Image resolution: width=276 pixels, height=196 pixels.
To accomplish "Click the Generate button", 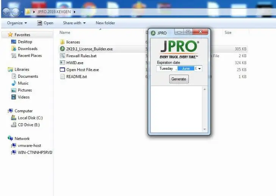I will [179, 79].
